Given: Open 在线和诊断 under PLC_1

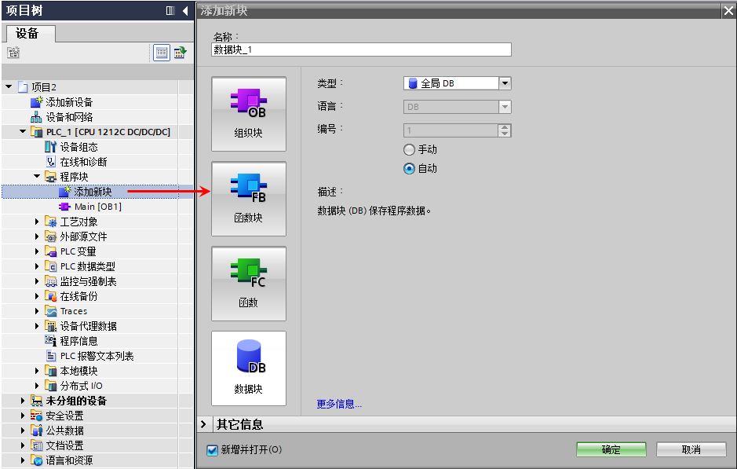Looking at the screenshot, I should click(x=83, y=162).
